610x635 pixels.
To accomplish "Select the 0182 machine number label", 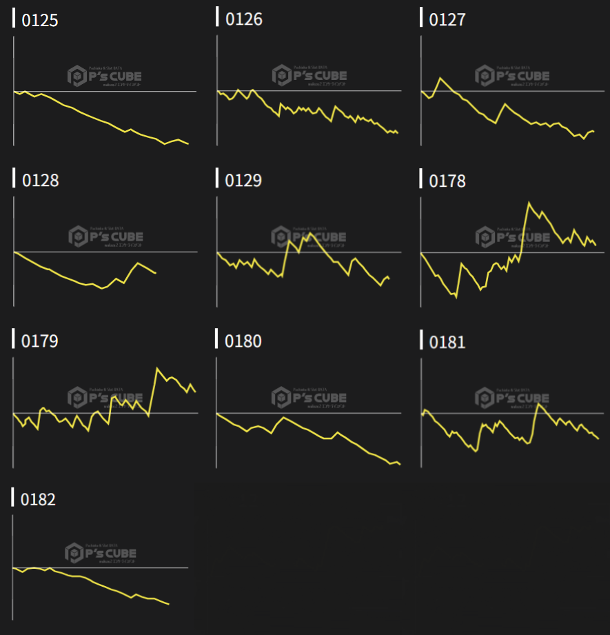I will [x=39, y=499].
